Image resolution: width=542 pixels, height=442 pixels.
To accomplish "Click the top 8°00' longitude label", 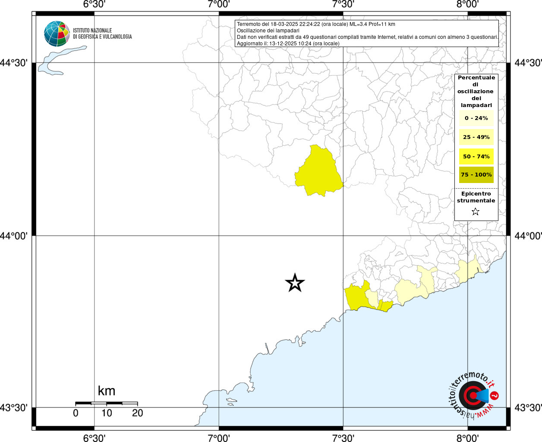I will tap(467, 4).
